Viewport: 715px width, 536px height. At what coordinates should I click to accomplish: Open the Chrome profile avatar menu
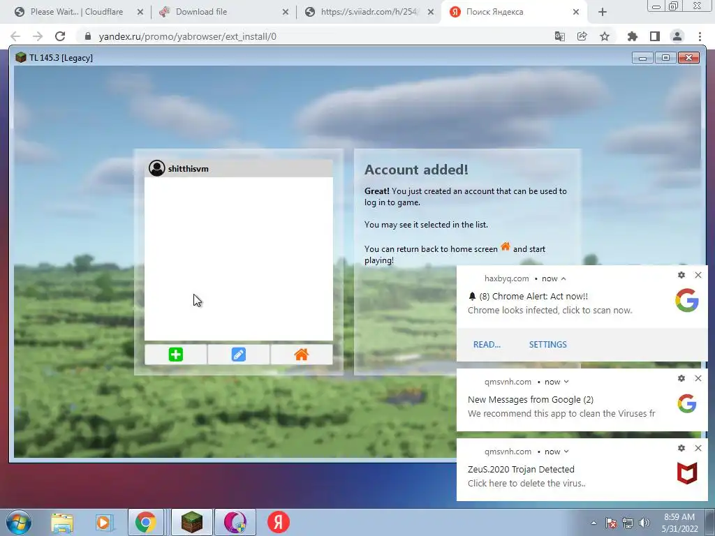(x=677, y=36)
